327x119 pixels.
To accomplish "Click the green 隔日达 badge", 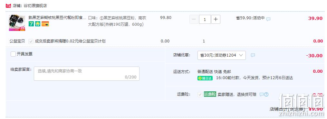I will pyautogui.click(x=205, y=78).
